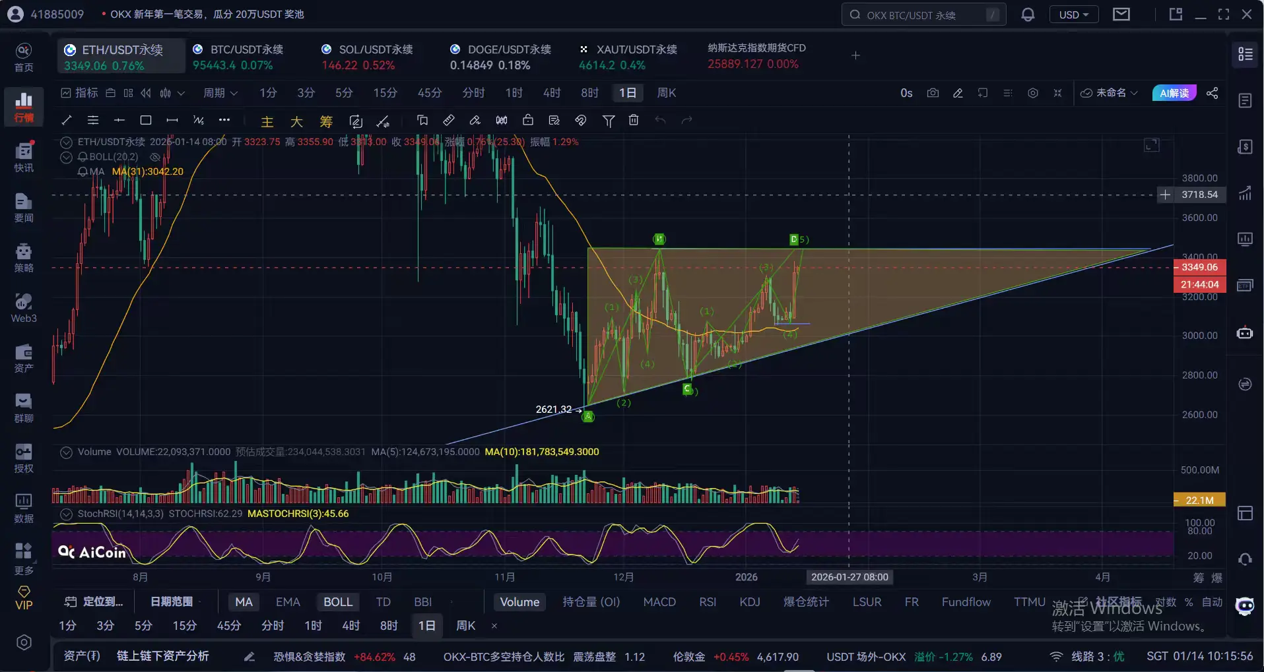Open the 快讯 news flash section
1264x672 pixels.
24,157
